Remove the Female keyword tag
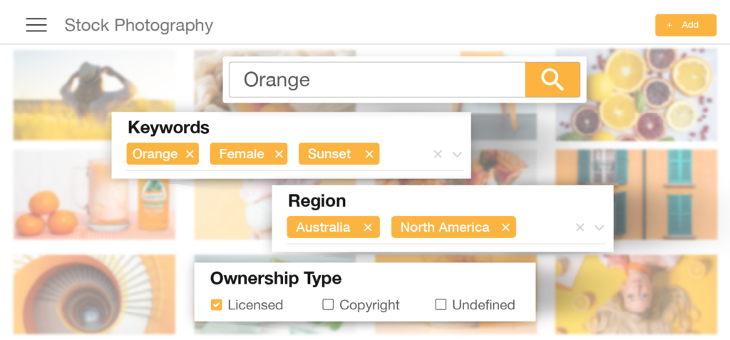This screenshot has width=730, height=340. point(279,154)
